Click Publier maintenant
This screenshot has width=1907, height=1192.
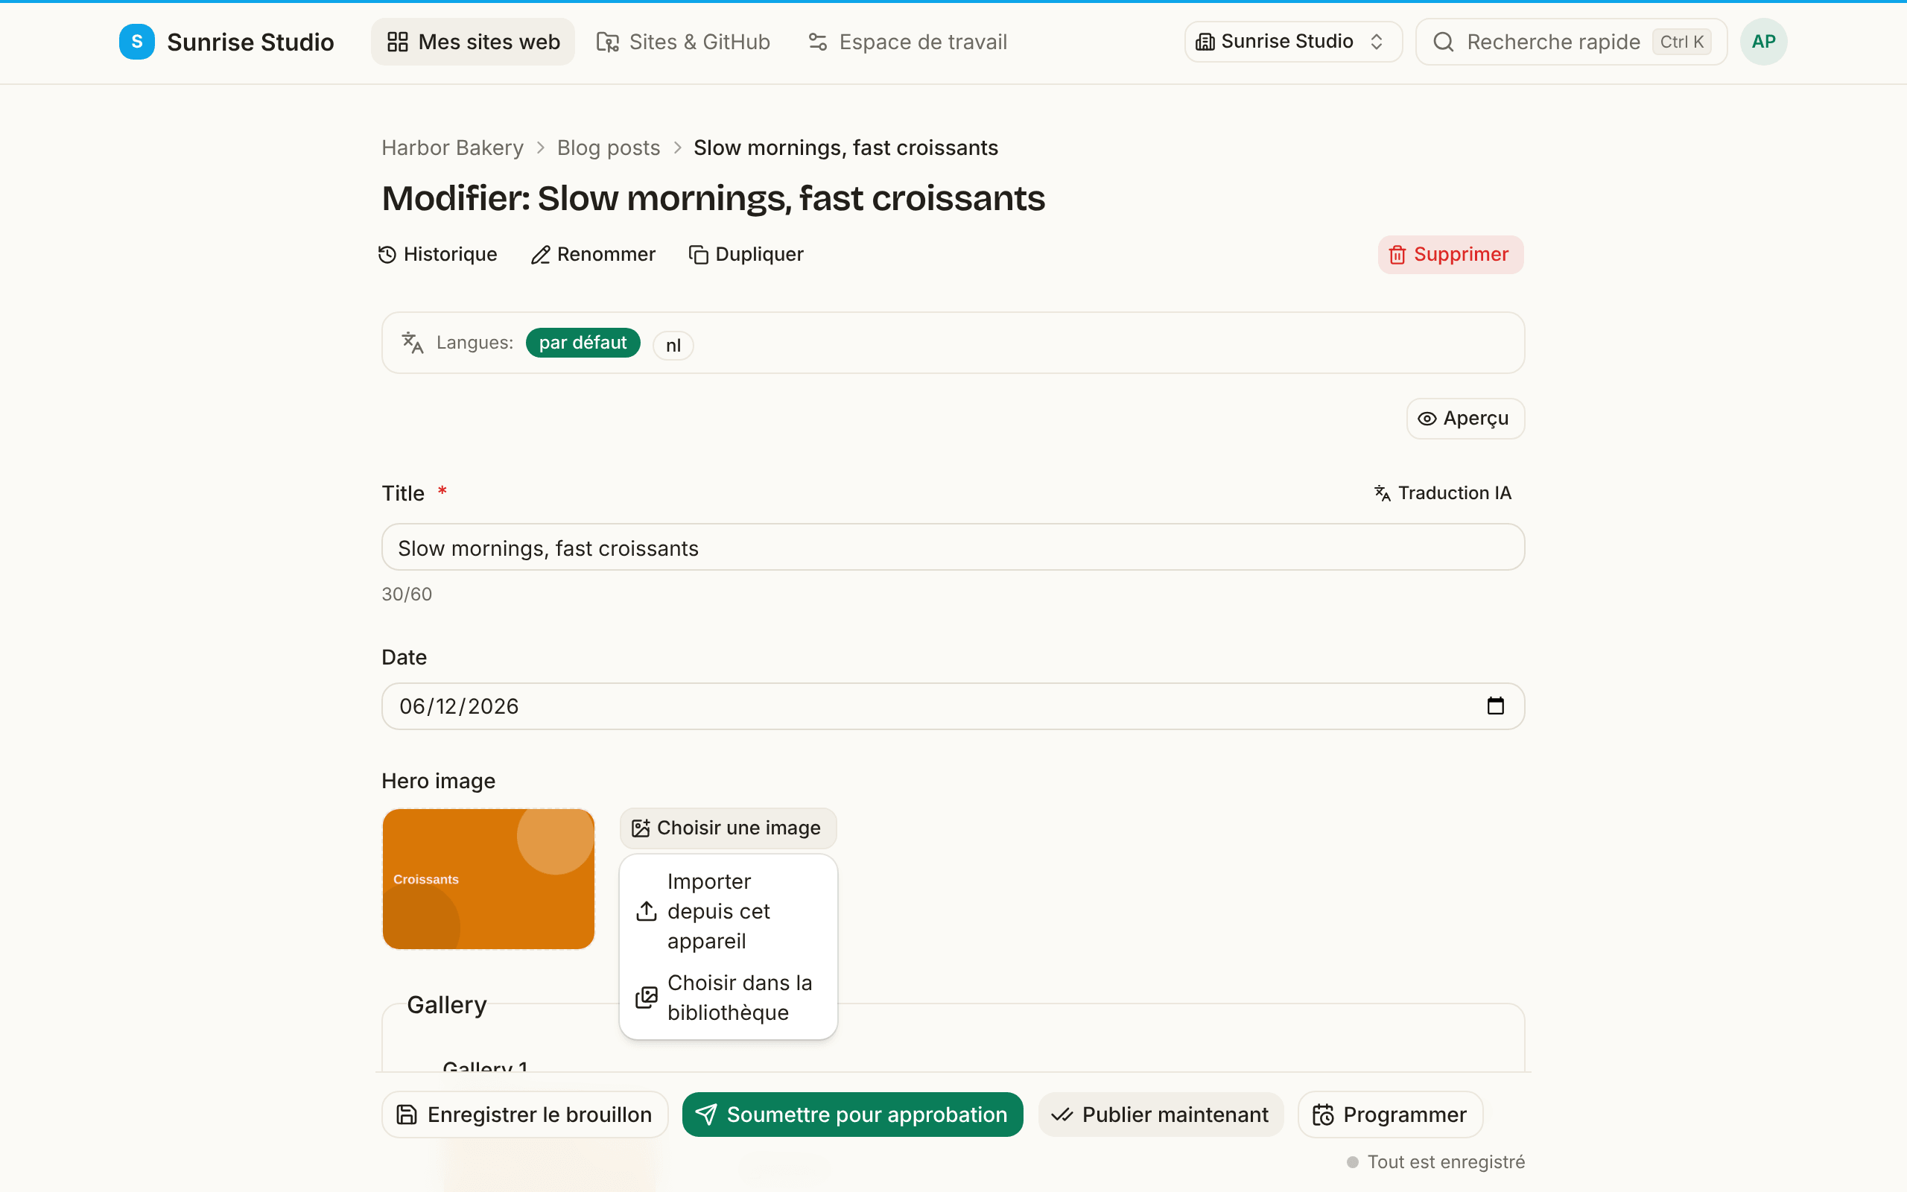point(1160,1115)
